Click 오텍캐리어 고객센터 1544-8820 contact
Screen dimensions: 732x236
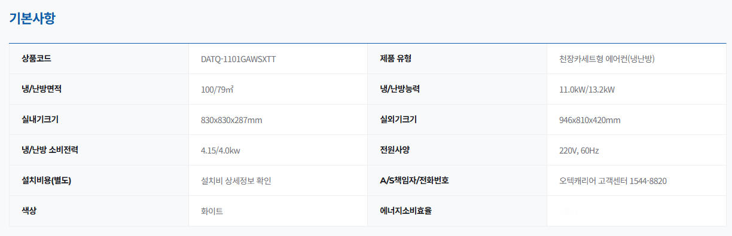click(x=613, y=181)
